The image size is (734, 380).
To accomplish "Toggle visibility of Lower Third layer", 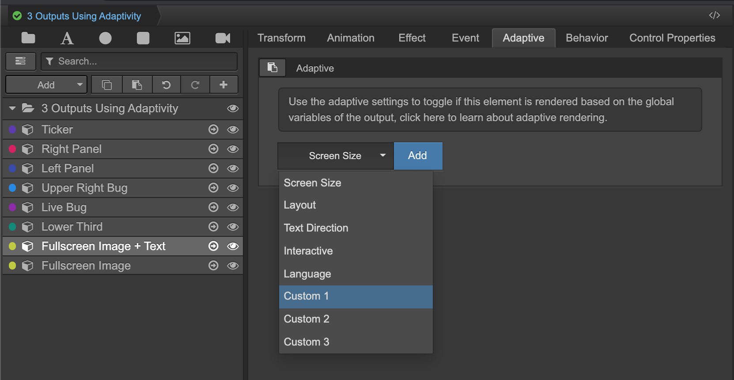I will [x=233, y=227].
